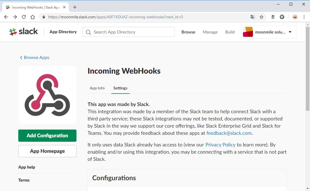310x191 pixels.
Task: Open the Browse menu item
Action: [x=188, y=32]
